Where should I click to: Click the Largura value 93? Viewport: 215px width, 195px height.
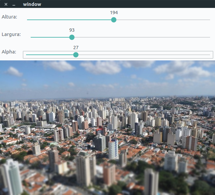72,30
